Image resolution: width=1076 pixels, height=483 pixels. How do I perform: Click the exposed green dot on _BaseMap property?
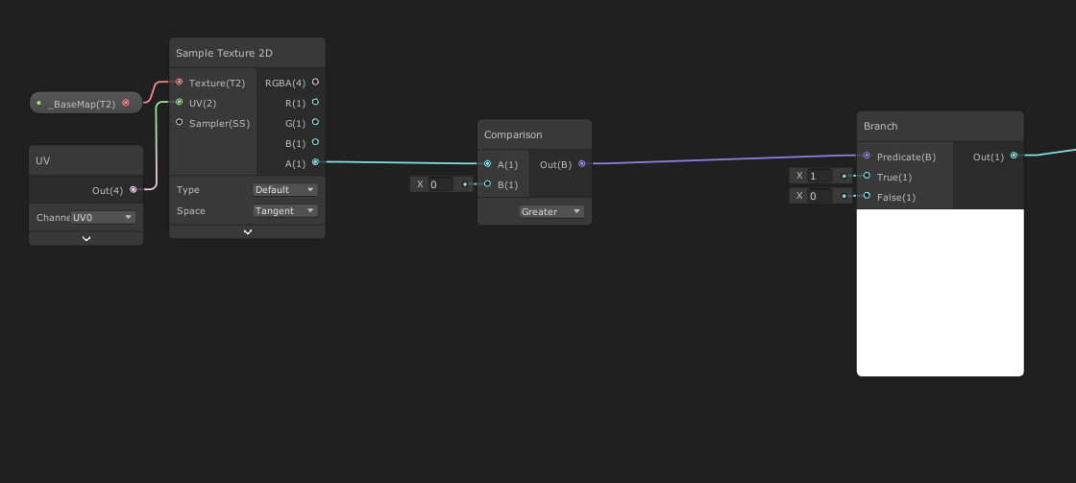[39, 103]
